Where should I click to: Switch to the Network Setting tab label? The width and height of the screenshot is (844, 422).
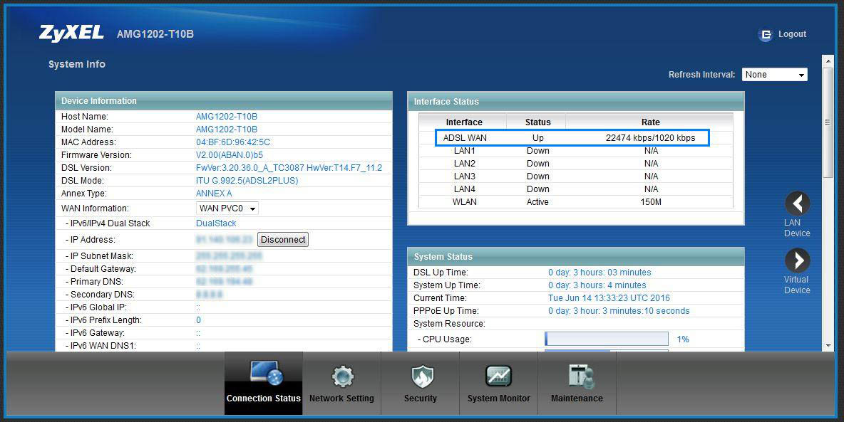tap(341, 399)
